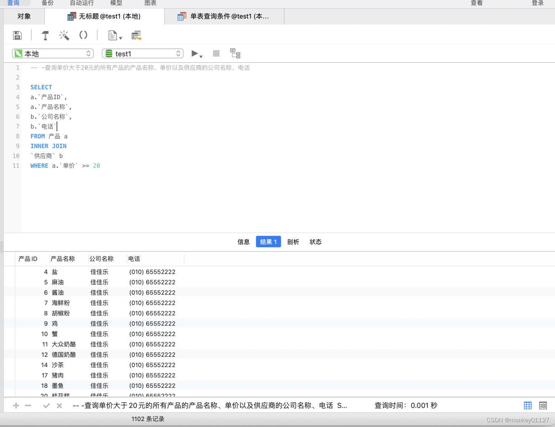Screen dimensions: 555x427
Task: Click the INNER JOIN line in editor
Action: pyautogui.click(x=48, y=146)
